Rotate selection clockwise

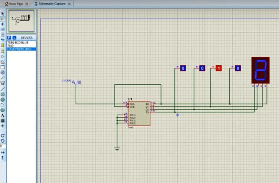coord(2,136)
